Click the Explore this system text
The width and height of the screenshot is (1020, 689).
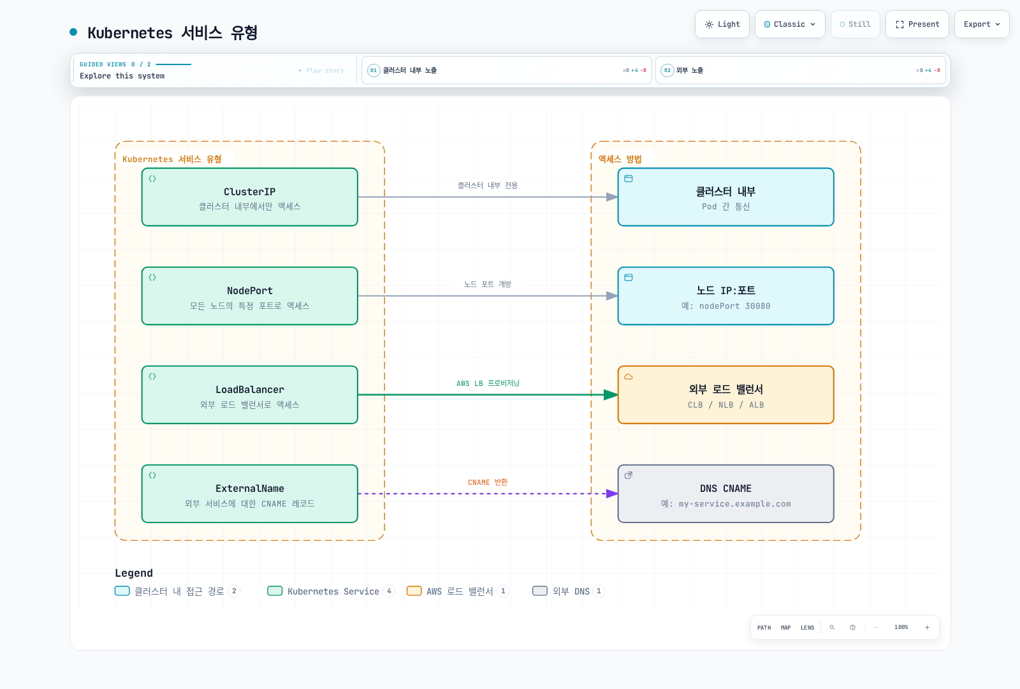[122, 76]
